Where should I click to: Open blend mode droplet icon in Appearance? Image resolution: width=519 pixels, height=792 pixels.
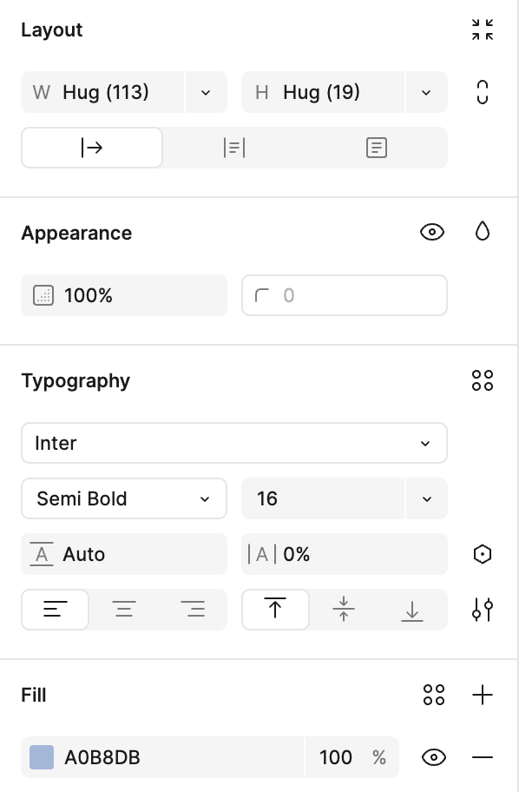[x=483, y=232]
